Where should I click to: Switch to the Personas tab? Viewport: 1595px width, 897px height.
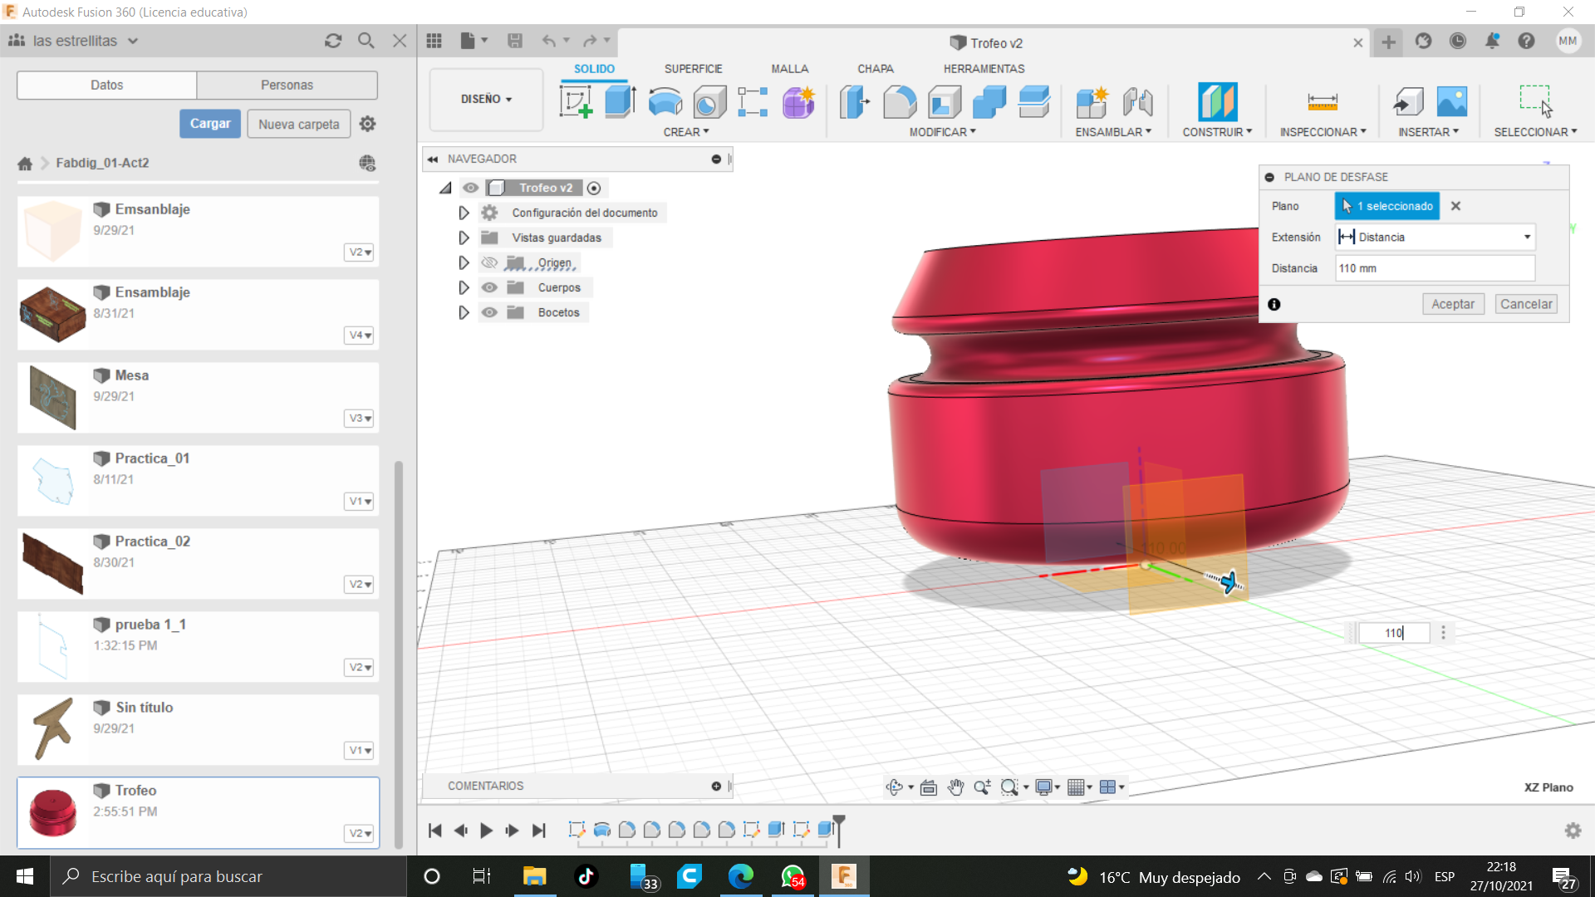[x=287, y=85]
